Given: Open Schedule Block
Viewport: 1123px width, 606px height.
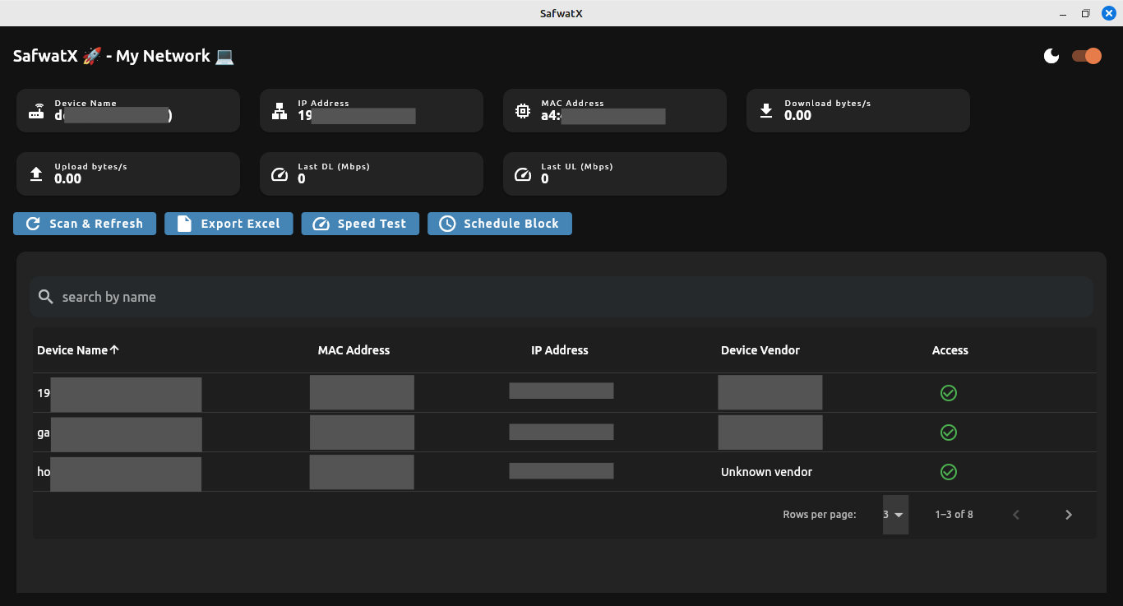Looking at the screenshot, I should [500, 224].
